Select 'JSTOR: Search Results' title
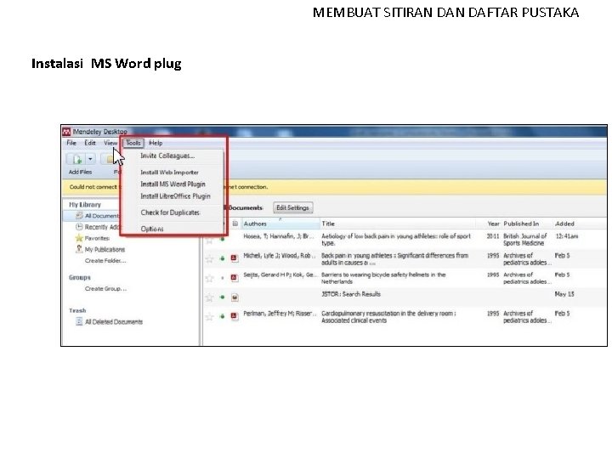The width and height of the screenshot is (612, 459). (x=350, y=294)
